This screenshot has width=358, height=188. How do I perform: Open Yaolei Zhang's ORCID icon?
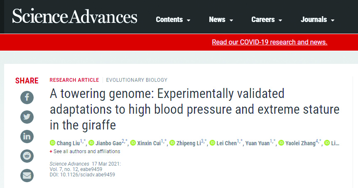coord(281,143)
